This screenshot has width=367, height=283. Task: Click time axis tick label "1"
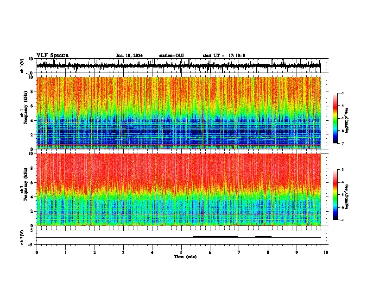(x=65, y=252)
